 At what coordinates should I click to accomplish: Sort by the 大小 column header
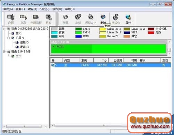[101, 60]
